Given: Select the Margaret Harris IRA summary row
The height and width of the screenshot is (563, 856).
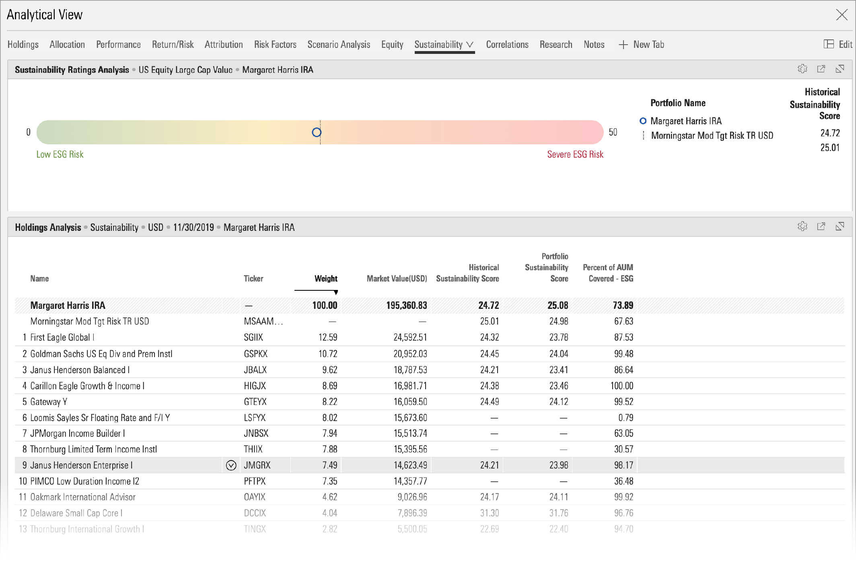Looking at the screenshot, I should point(430,306).
